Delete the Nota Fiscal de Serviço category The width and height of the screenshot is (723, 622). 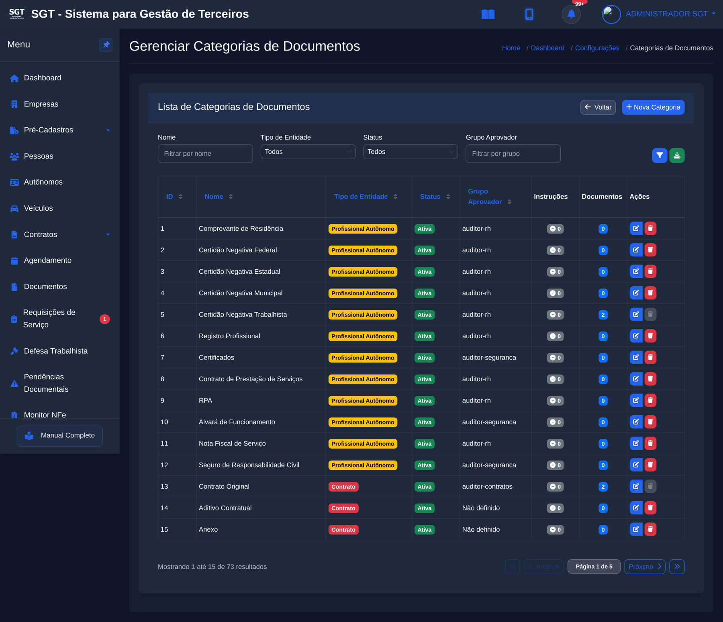click(650, 443)
